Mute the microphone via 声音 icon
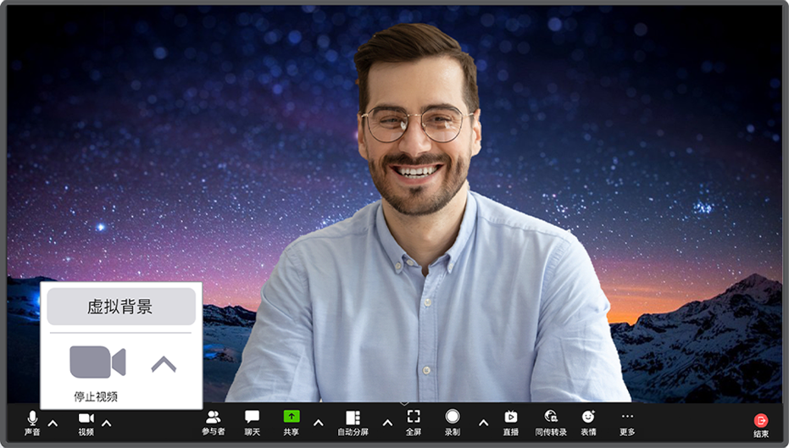Image resolution: width=789 pixels, height=448 pixels. tap(32, 418)
